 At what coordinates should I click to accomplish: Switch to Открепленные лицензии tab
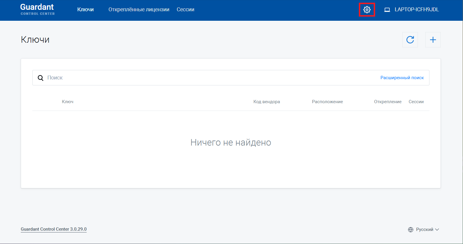click(x=139, y=9)
